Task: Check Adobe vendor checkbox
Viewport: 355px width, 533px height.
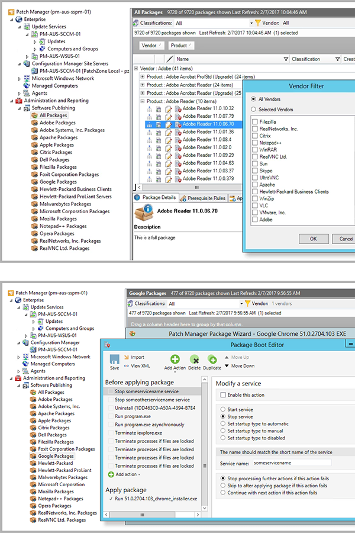Action: pos(255,220)
